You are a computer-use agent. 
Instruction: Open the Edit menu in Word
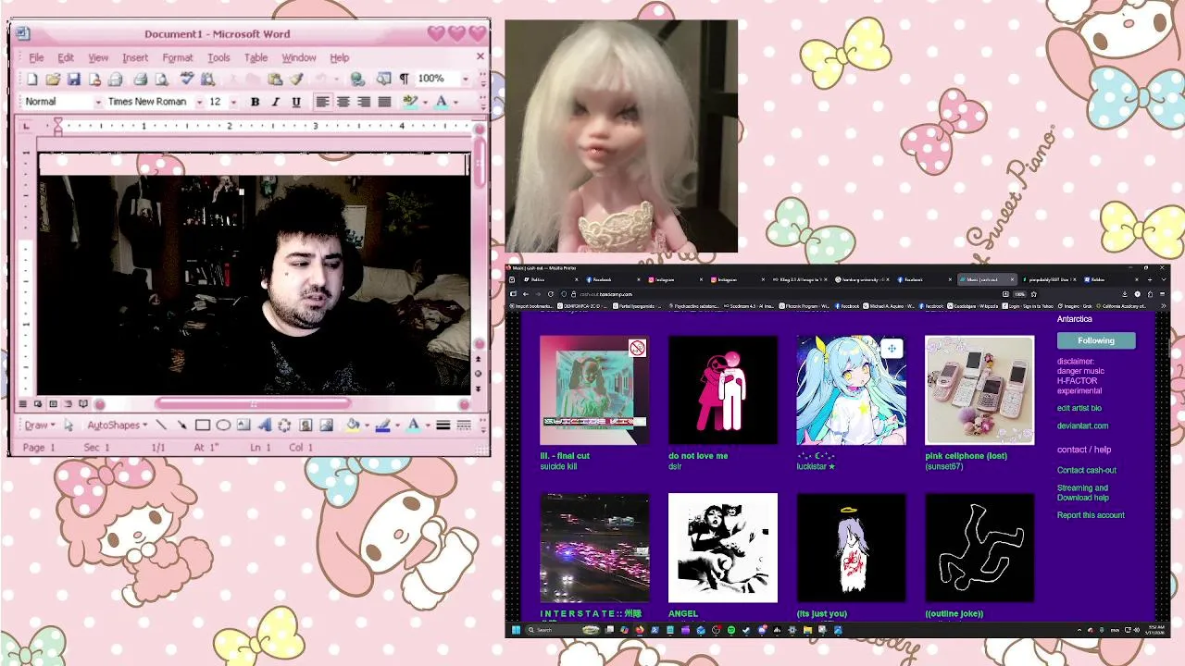pos(66,57)
